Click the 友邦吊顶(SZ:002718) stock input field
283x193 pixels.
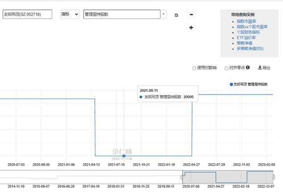pyautogui.click(x=27, y=14)
